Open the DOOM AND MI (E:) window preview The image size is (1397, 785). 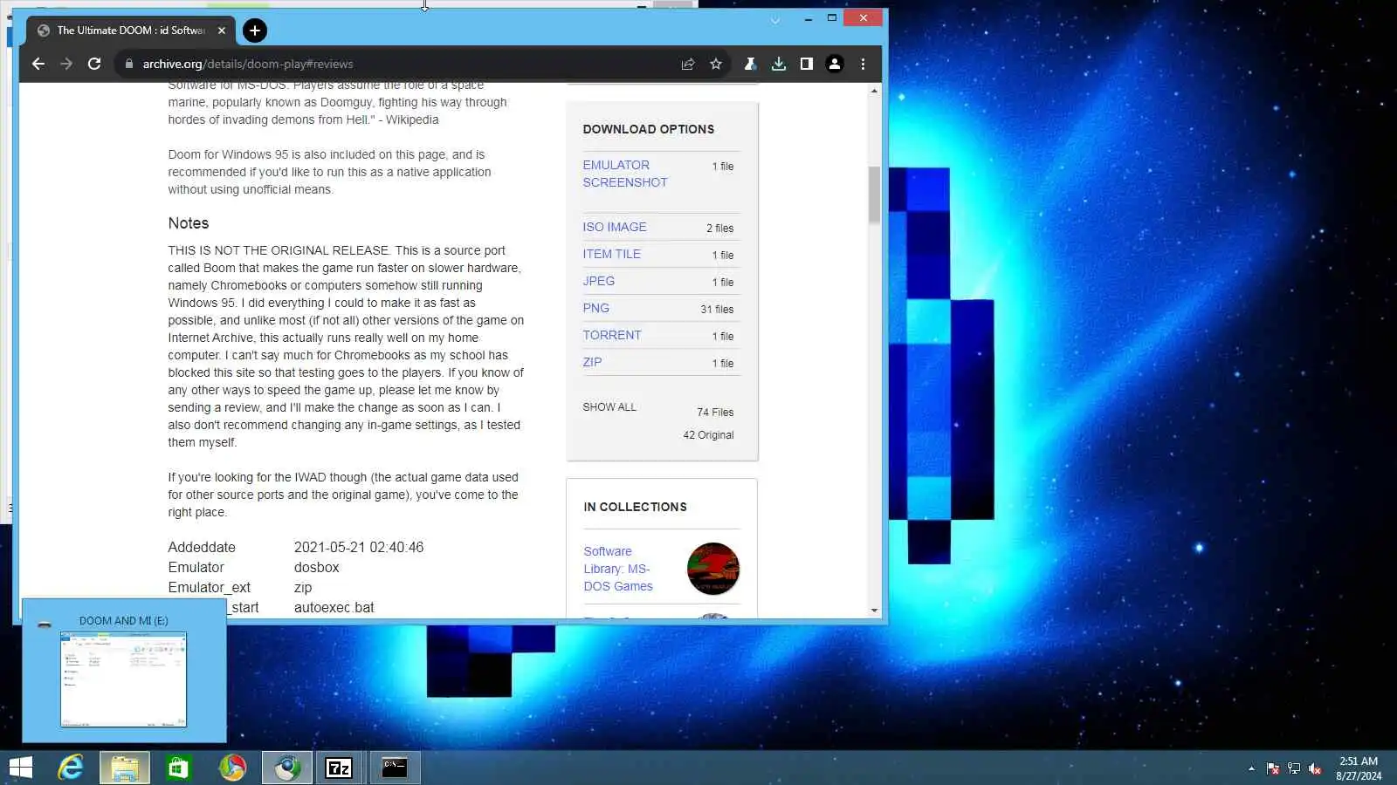[x=123, y=670]
